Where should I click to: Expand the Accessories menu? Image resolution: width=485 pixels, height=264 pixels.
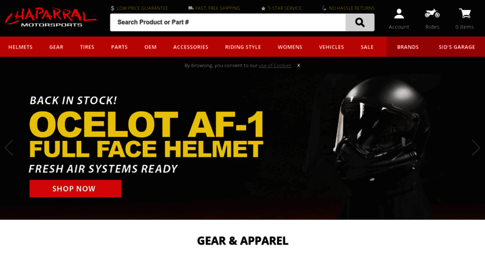click(190, 47)
